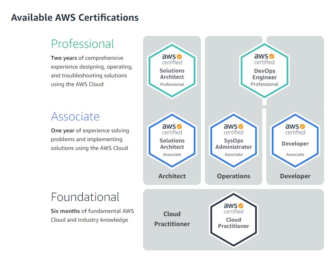The width and height of the screenshot is (334, 256).
Task: Click the Cloud Practitioner hexagon badge
Action: pyautogui.click(x=234, y=220)
